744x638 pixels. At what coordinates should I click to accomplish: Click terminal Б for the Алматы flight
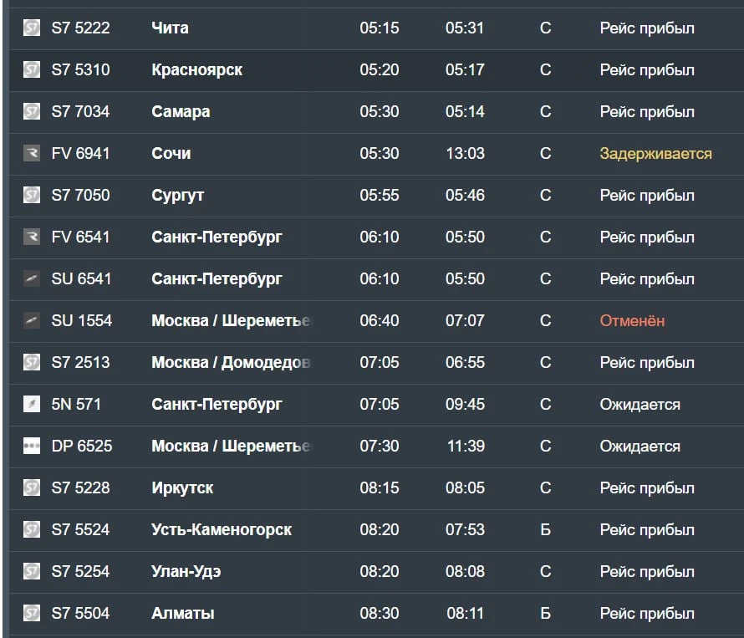(x=545, y=613)
